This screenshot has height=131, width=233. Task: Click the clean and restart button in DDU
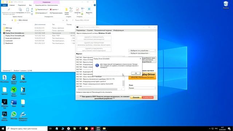point(94,38)
